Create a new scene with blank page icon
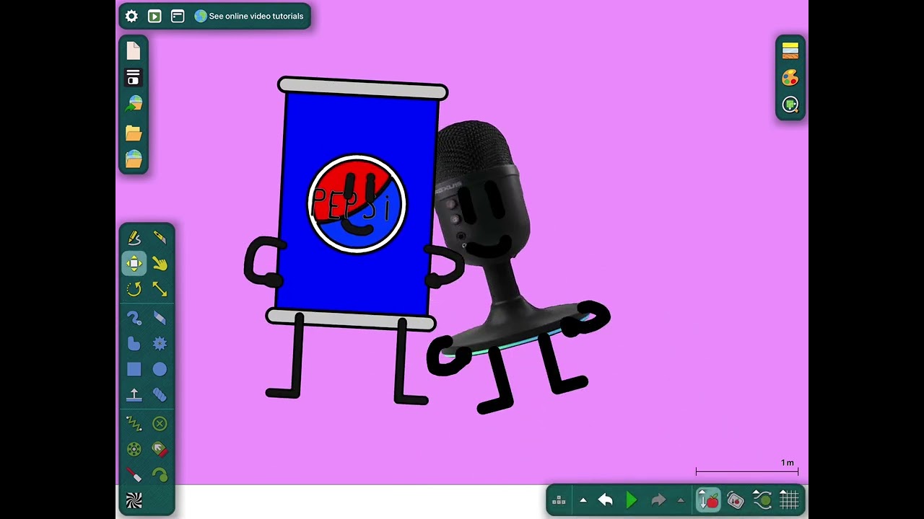Image resolution: width=924 pixels, height=519 pixels. pyautogui.click(x=134, y=50)
